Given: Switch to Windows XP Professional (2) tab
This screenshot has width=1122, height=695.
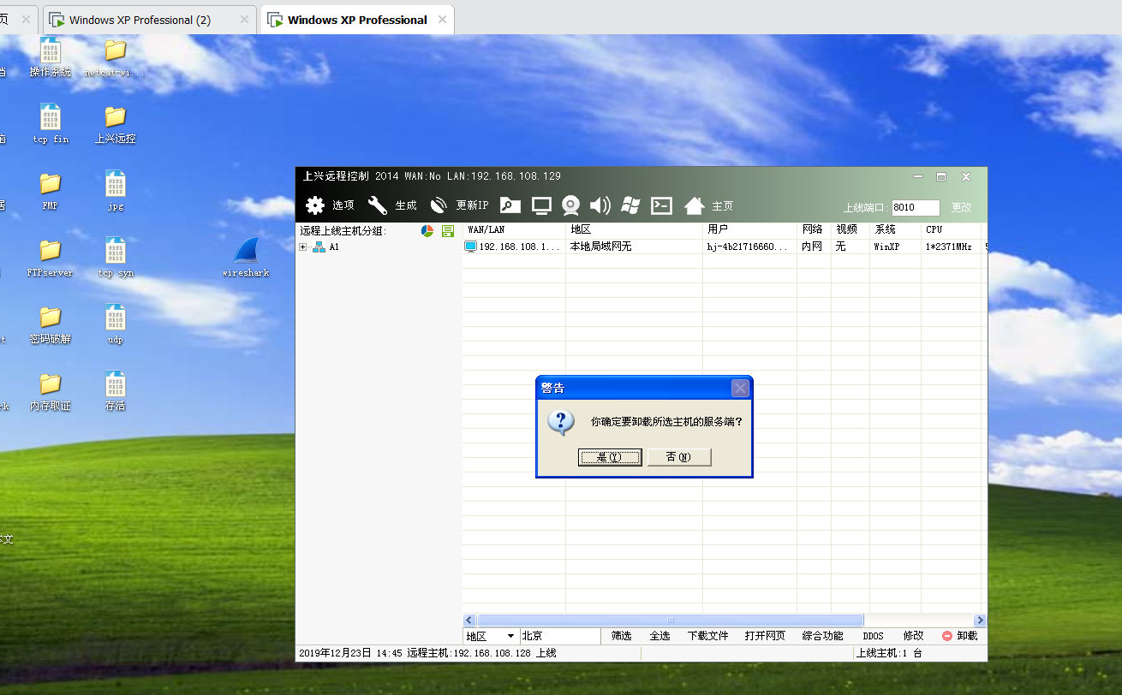Looking at the screenshot, I should coord(140,20).
